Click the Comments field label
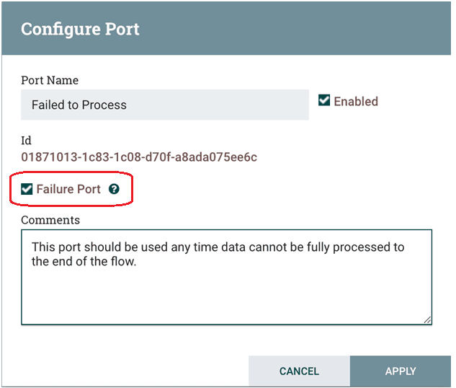 pos(50,220)
